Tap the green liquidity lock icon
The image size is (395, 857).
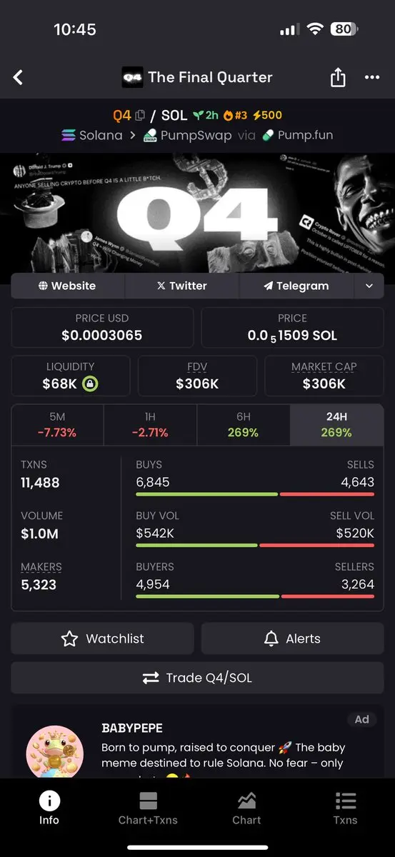90,384
